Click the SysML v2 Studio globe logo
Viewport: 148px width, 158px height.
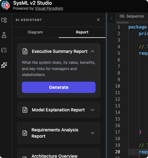point(5,5)
